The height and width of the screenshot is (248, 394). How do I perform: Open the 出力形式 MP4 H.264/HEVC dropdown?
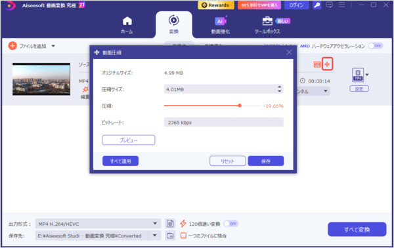click(98, 224)
